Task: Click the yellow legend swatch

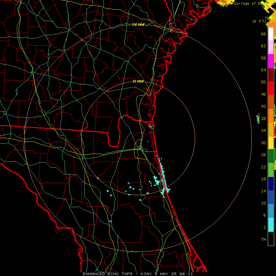Action: [x=271, y=143]
